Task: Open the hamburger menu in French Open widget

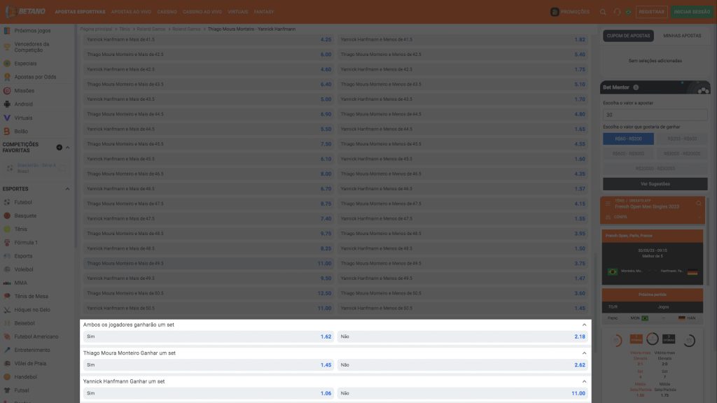Action: [x=608, y=204]
